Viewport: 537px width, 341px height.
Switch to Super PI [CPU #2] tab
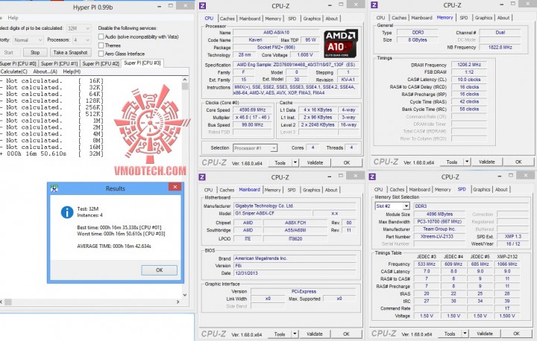(101, 63)
